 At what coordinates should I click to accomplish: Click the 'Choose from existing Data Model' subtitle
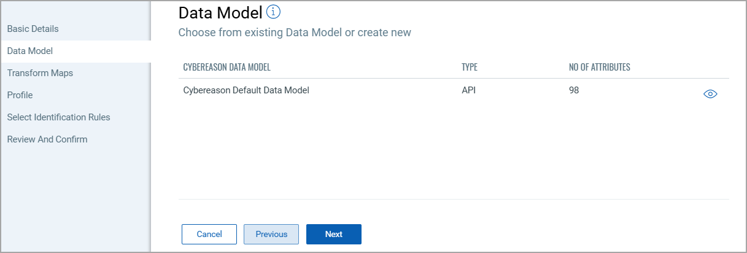[295, 33]
